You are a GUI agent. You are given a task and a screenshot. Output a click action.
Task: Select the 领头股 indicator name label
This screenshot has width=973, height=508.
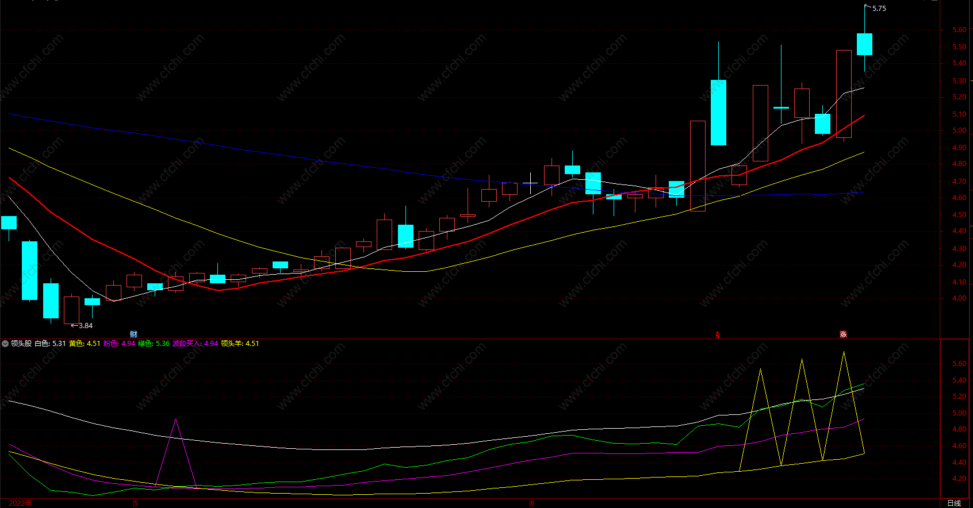click(x=21, y=344)
